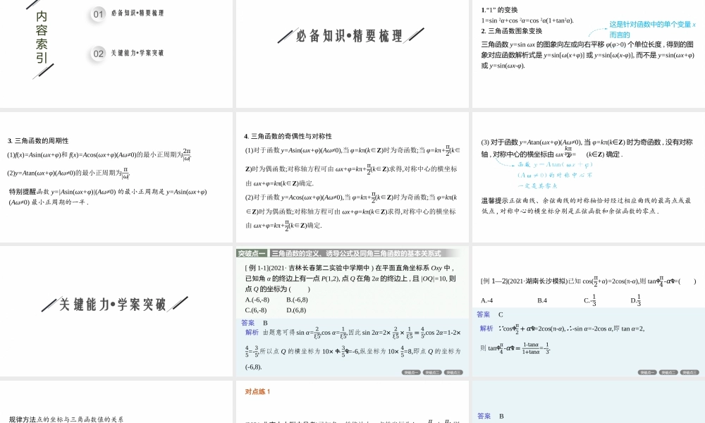
Task: Open the slide about "1" 的变换
Action: 588,53
